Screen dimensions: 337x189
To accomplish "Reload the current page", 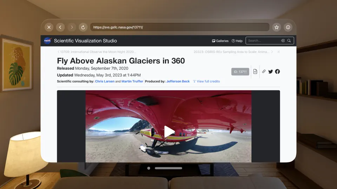I will click(83, 27).
